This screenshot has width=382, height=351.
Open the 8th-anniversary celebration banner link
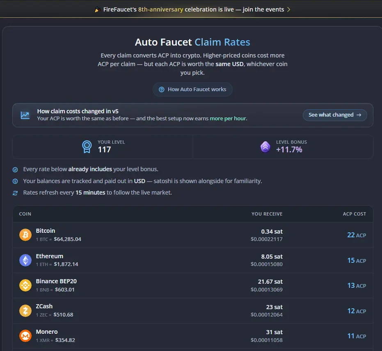[192, 9]
